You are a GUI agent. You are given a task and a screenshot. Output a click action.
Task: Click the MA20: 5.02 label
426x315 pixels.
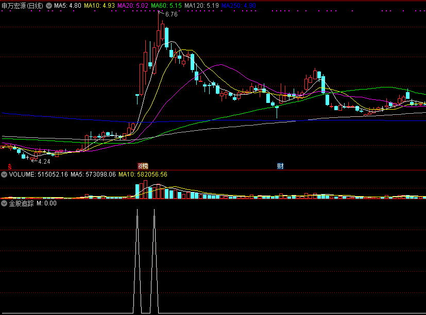click(133, 6)
